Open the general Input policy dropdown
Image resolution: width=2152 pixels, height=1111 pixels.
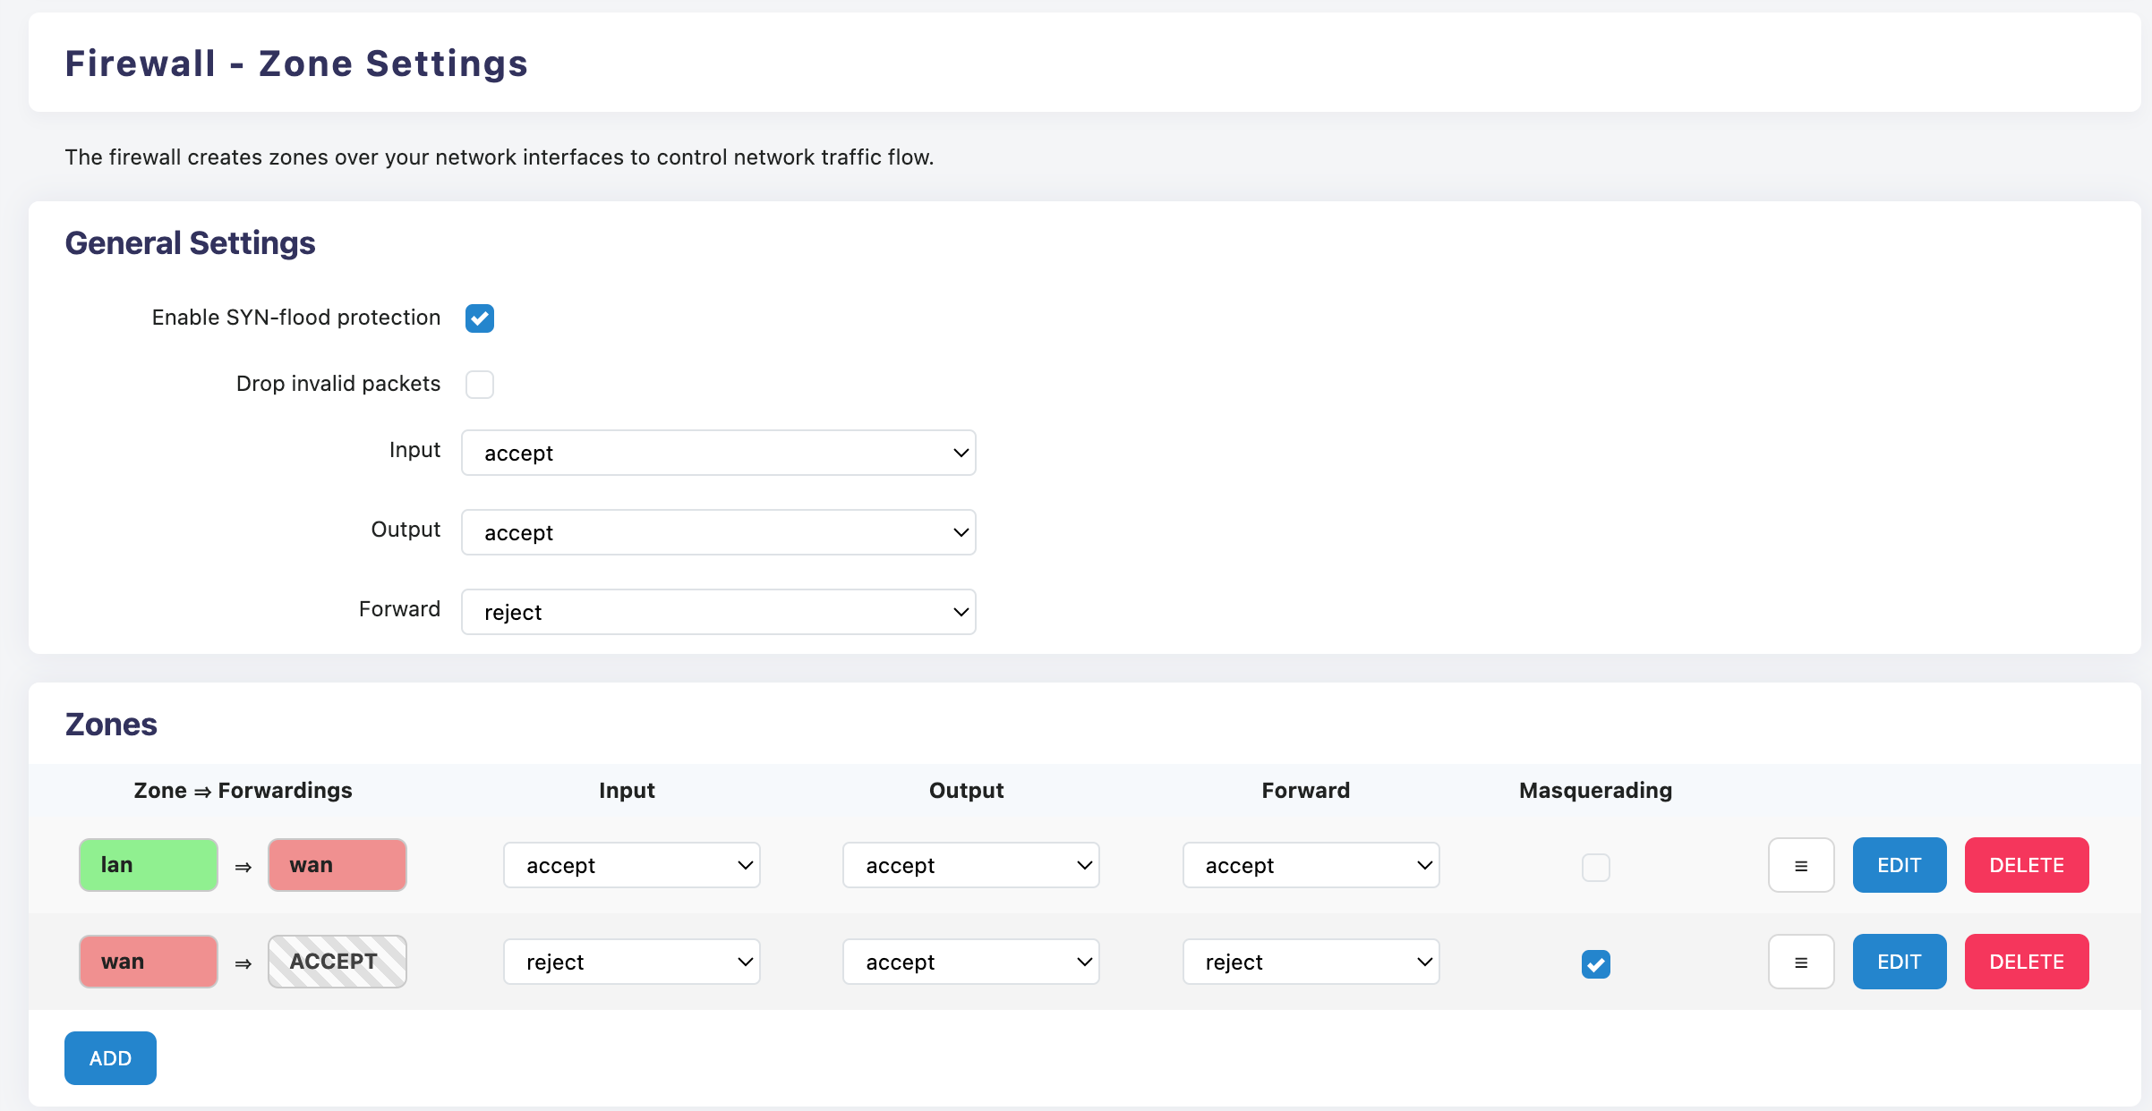[x=718, y=453]
